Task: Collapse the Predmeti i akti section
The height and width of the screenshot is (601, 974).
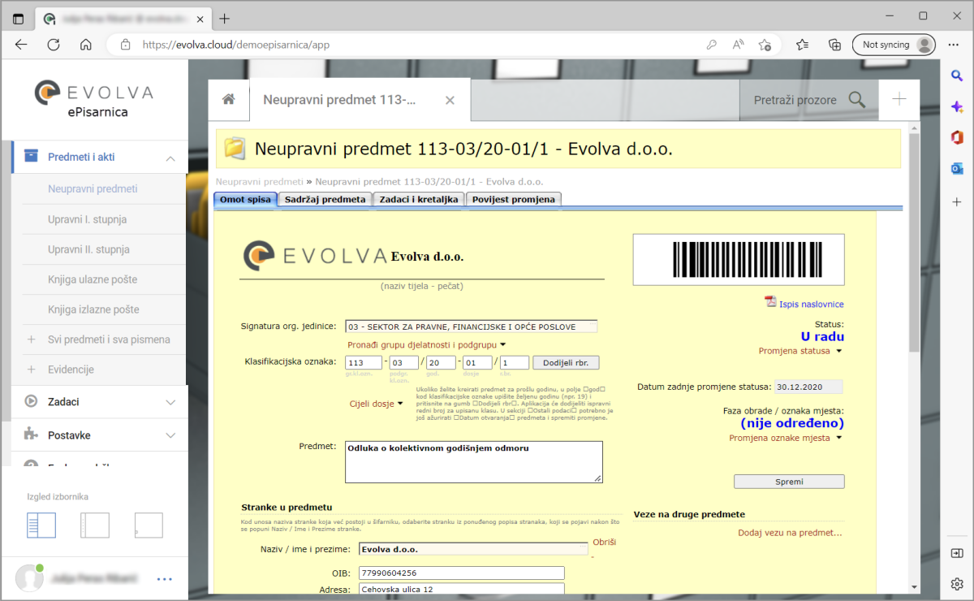Action: [x=170, y=158]
